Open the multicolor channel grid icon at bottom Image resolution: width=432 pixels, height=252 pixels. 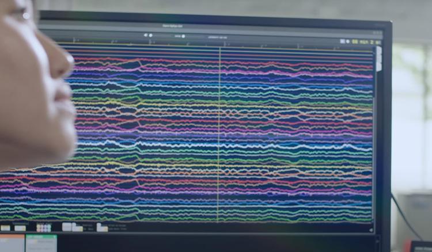(44, 227)
